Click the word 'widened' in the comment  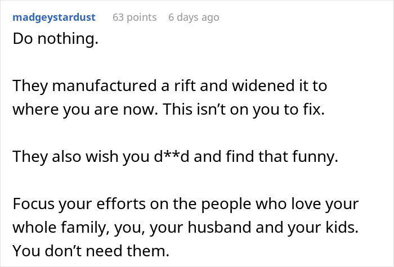[263, 85]
